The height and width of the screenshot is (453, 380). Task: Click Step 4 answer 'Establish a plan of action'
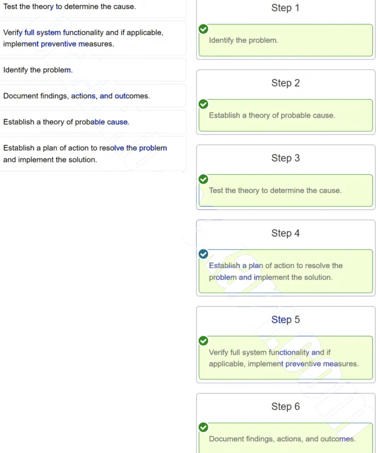(x=286, y=271)
